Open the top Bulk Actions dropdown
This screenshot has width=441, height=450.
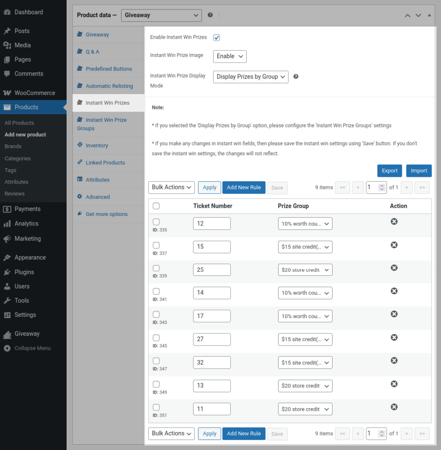coord(171,187)
